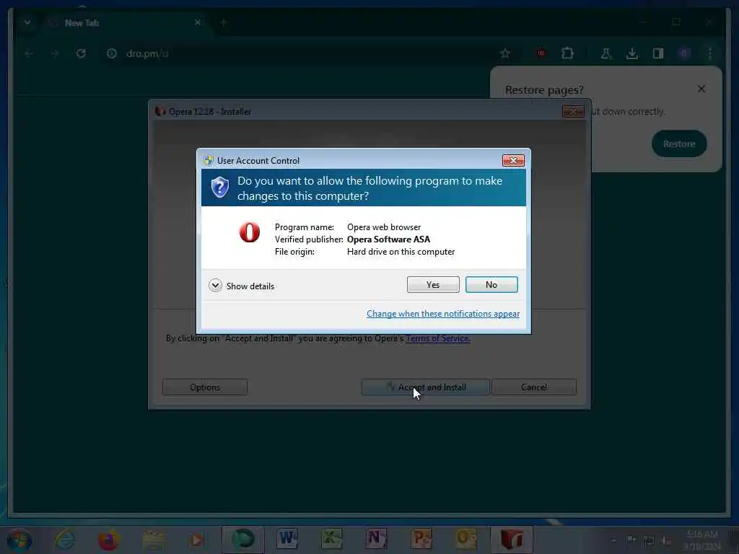Click the Options button in Opera installer
This screenshot has height=554, width=739.
click(x=204, y=387)
